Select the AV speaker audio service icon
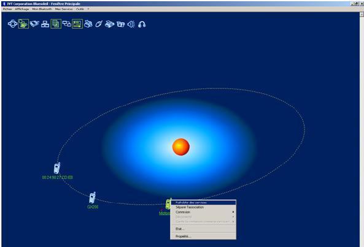 (131, 24)
